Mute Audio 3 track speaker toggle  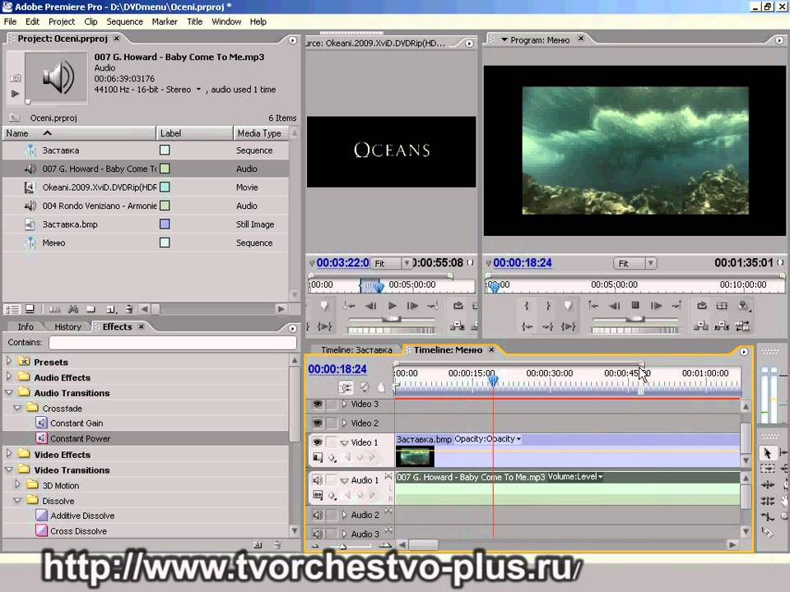(318, 534)
